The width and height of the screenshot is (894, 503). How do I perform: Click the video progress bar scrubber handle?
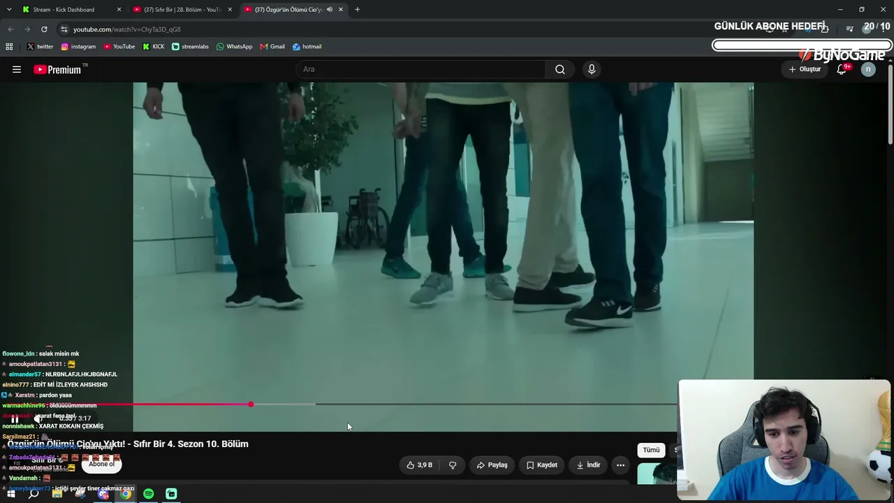(251, 404)
